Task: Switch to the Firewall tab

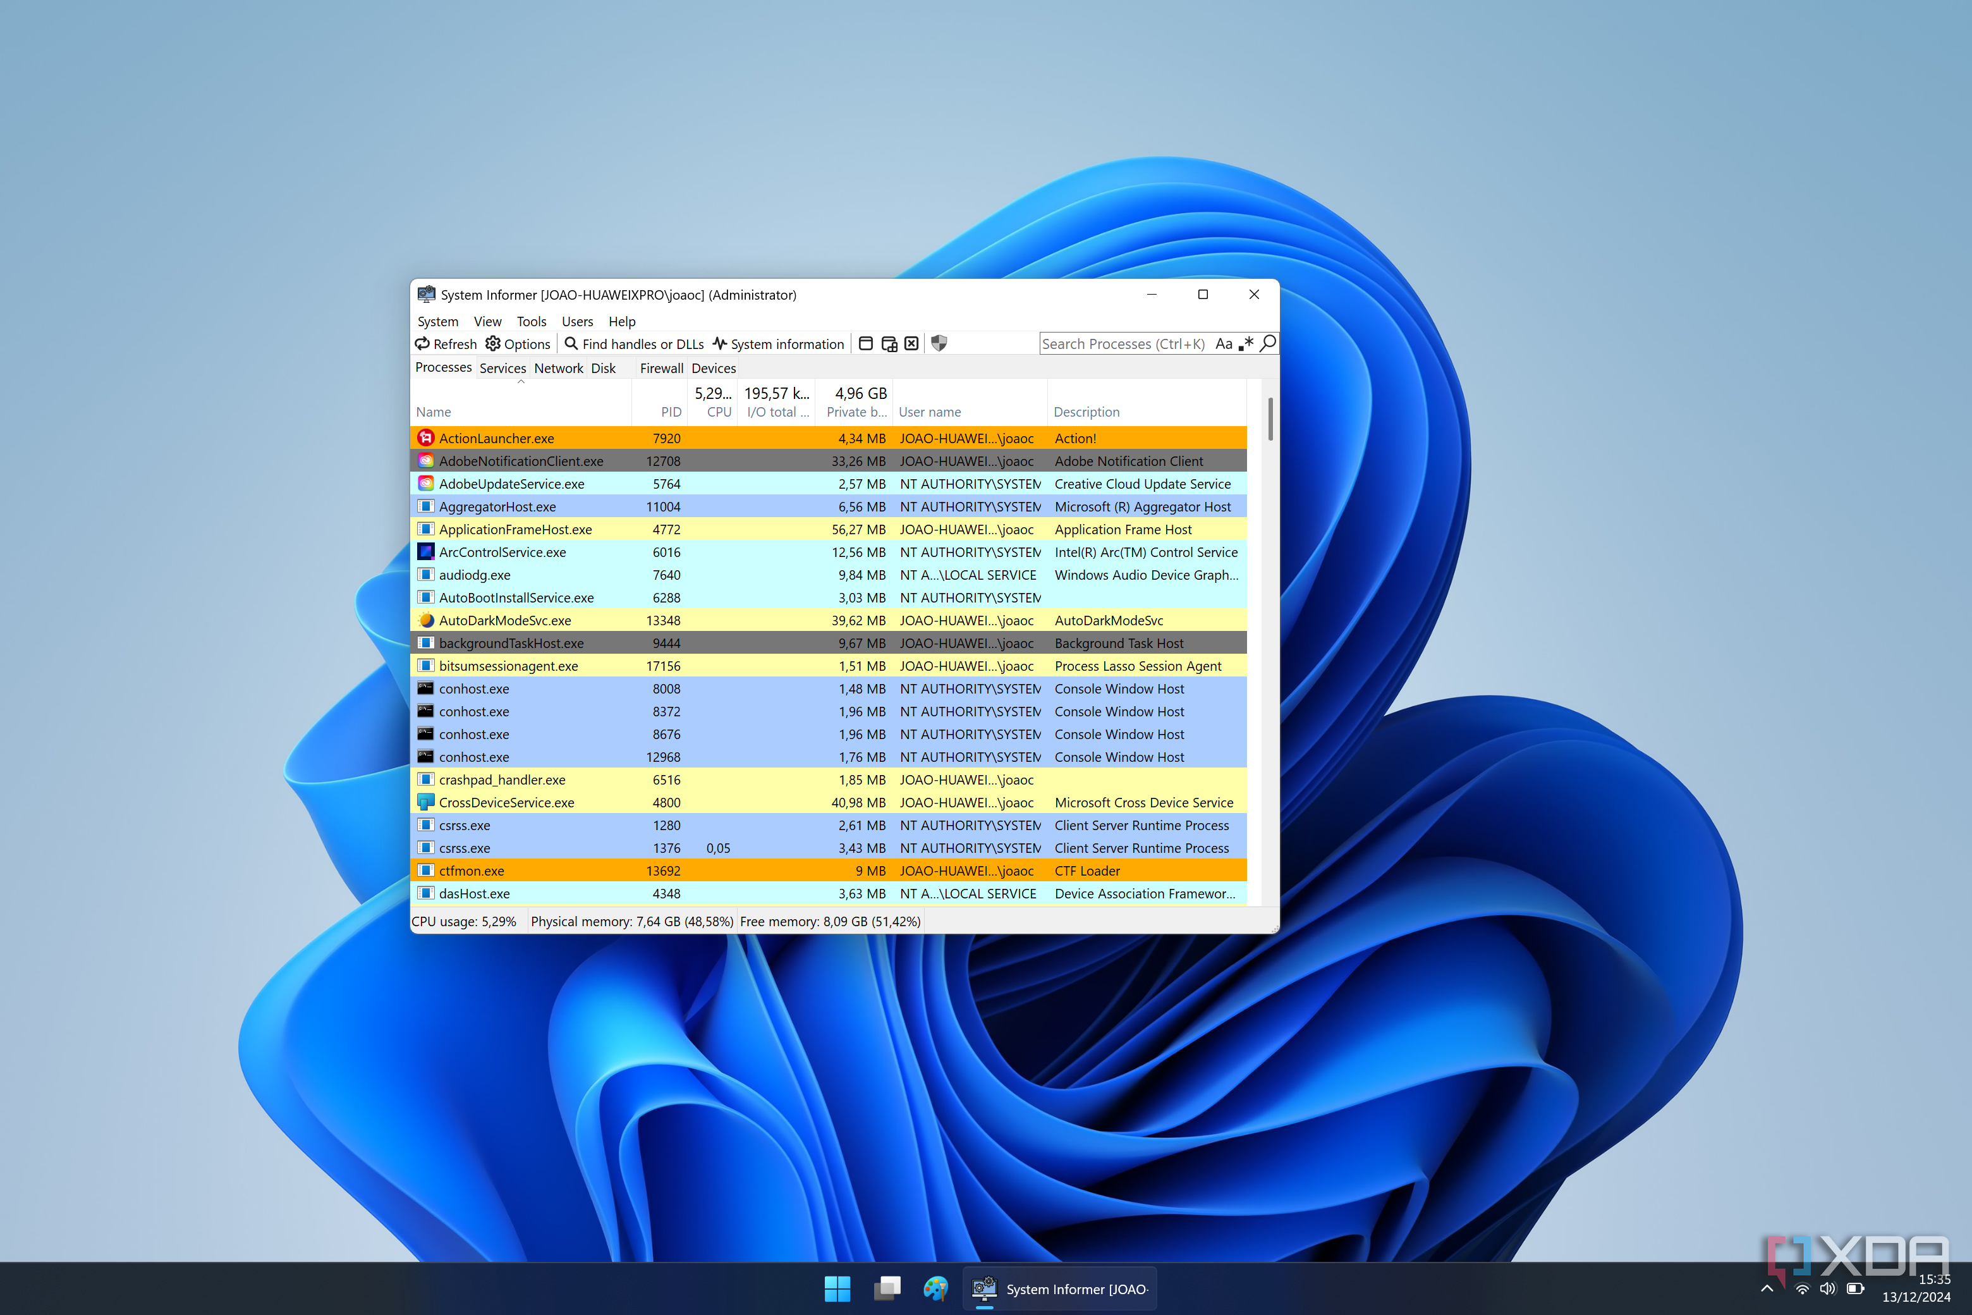Action: click(x=662, y=368)
